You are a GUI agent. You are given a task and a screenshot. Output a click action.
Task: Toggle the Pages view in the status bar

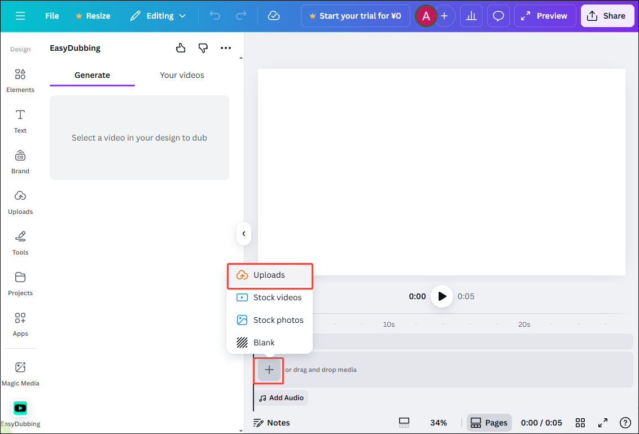[x=489, y=422]
